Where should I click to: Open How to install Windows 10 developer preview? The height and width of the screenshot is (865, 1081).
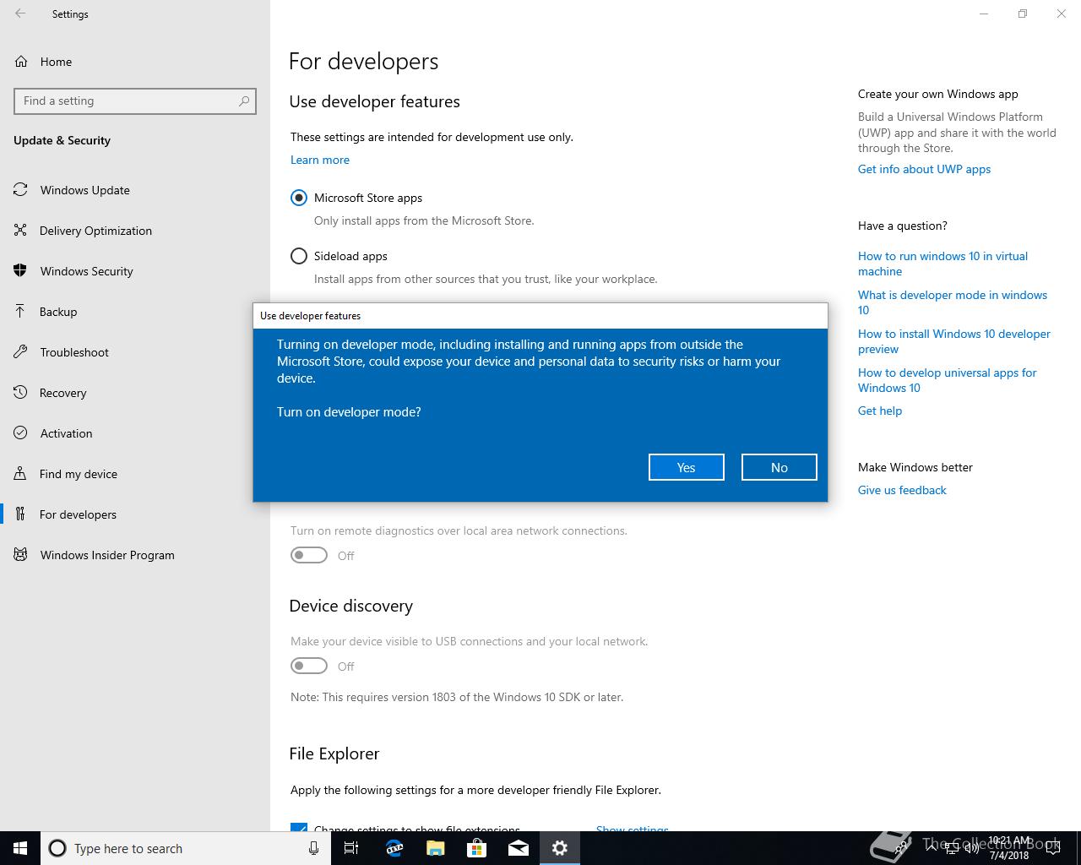click(954, 341)
